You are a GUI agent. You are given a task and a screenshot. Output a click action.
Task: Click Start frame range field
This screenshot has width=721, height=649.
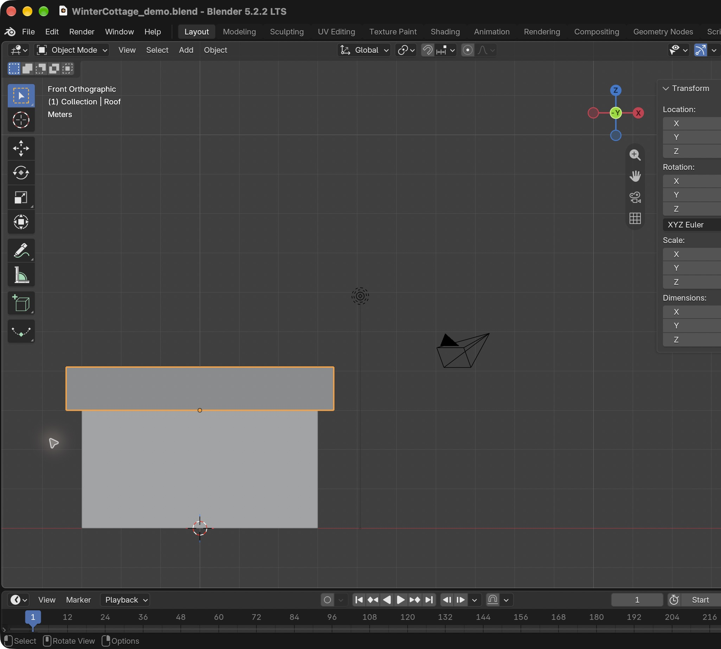pyautogui.click(x=701, y=600)
